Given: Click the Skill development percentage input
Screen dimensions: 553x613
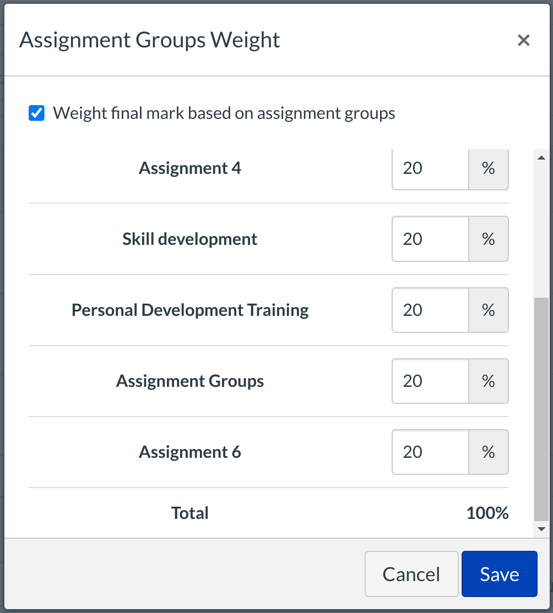Looking at the screenshot, I should (430, 239).
